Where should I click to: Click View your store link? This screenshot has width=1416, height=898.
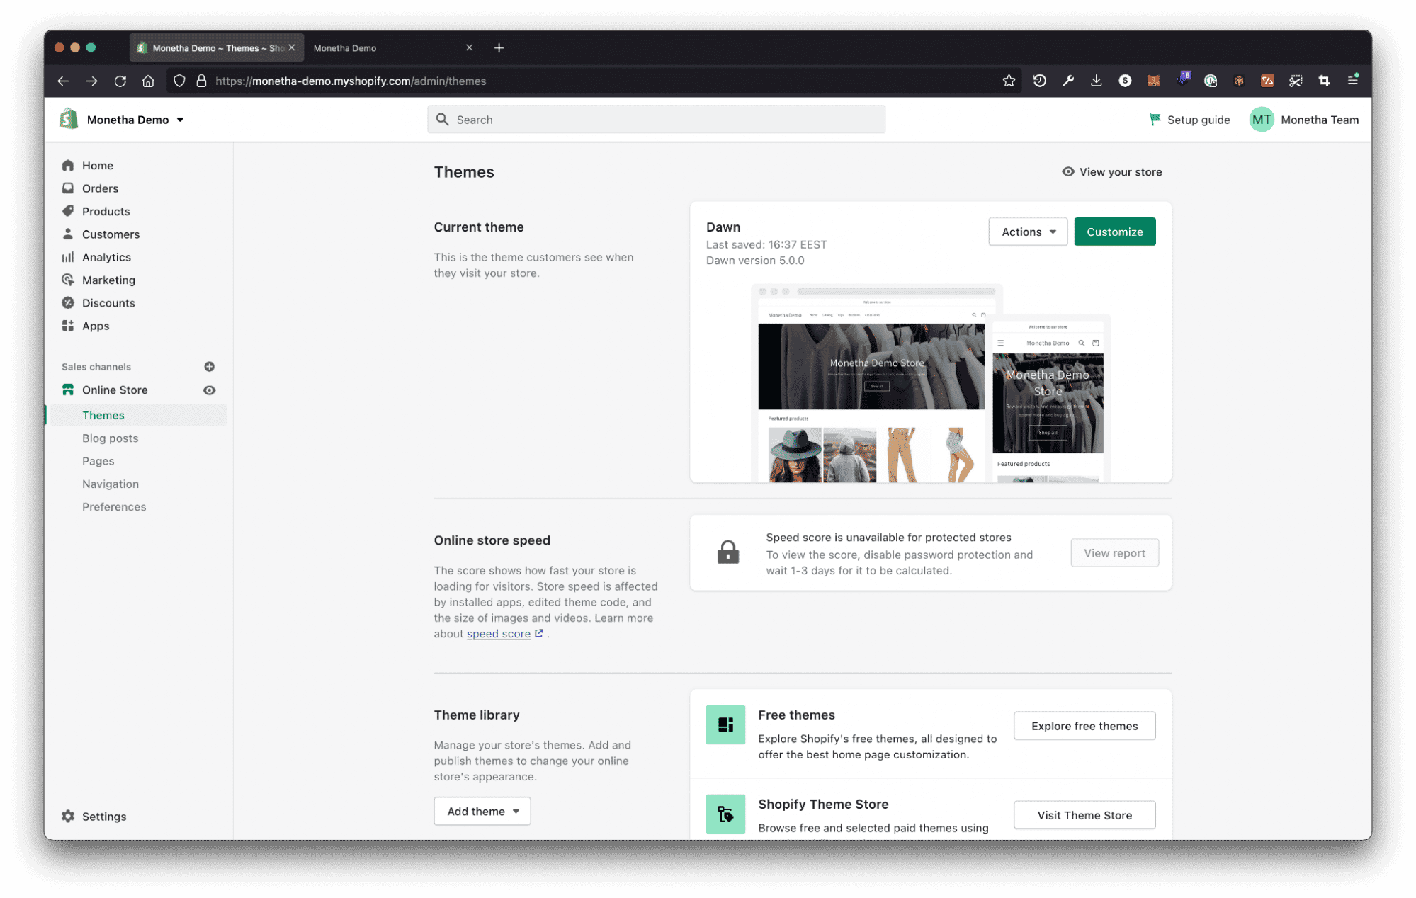click(1111, 172)
